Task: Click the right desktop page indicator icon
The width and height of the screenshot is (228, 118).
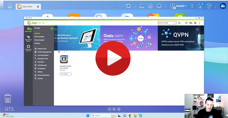Action: [119, 109]
